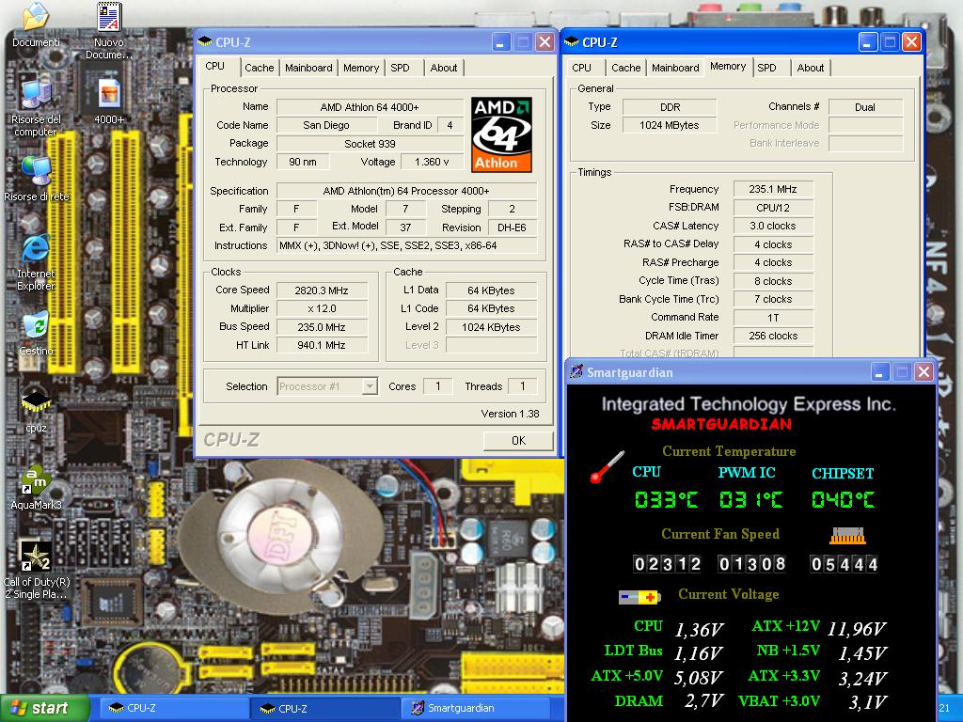Click the Channels # value Dual
The width and height of the screenshot is (963, 722).
pyautogui.click(x=865, y=107)
